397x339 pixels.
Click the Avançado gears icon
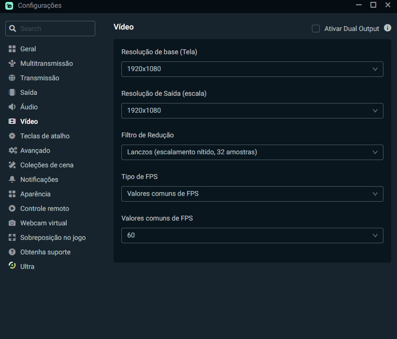pos(13,150)
